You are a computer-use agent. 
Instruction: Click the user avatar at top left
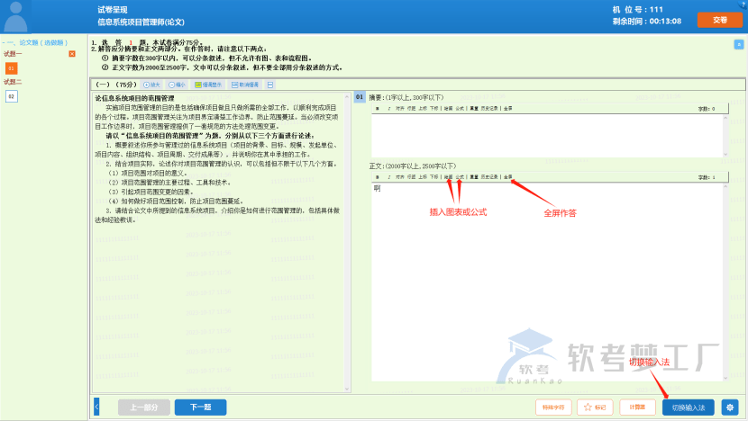(x=15, y=15)
